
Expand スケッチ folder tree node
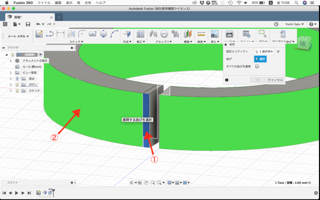click(11, 90)
